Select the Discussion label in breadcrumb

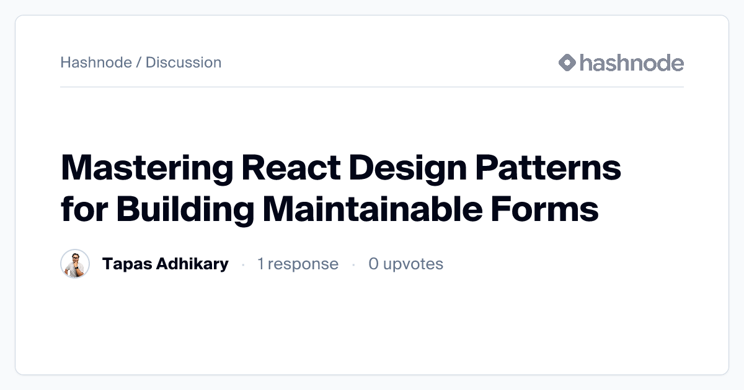coord(184,62)
